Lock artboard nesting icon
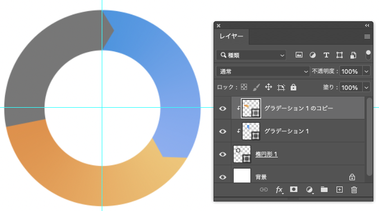Image resolution: width=379 pixels, height=211 pixels. [x=281, y=87]
